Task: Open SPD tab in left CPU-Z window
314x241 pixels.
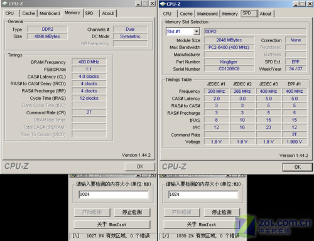Action: pos(89,13)
